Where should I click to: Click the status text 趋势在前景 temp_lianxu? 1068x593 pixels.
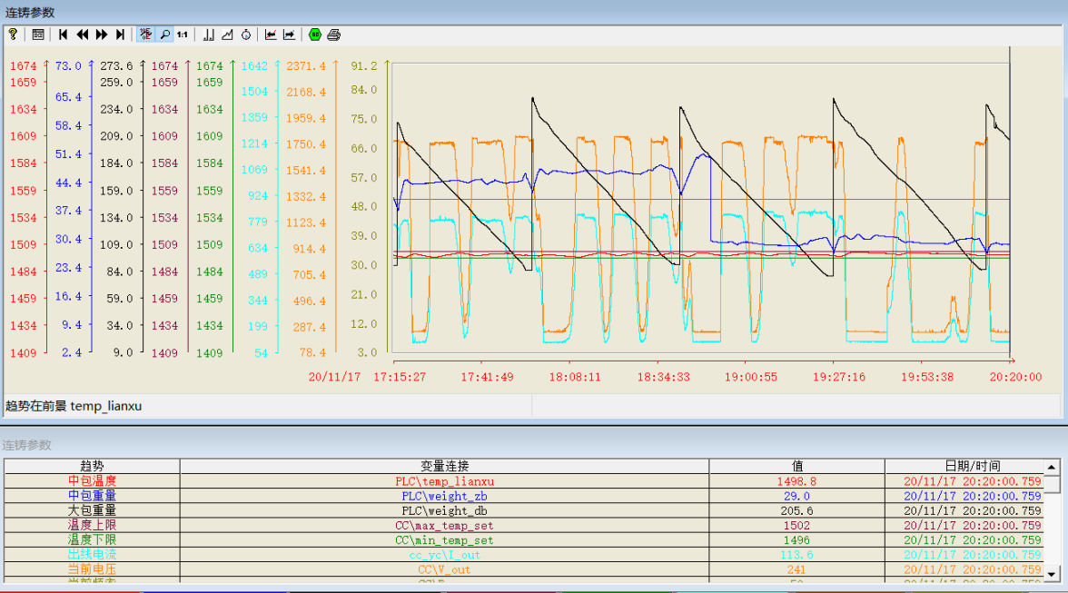[x=74, y=406]
